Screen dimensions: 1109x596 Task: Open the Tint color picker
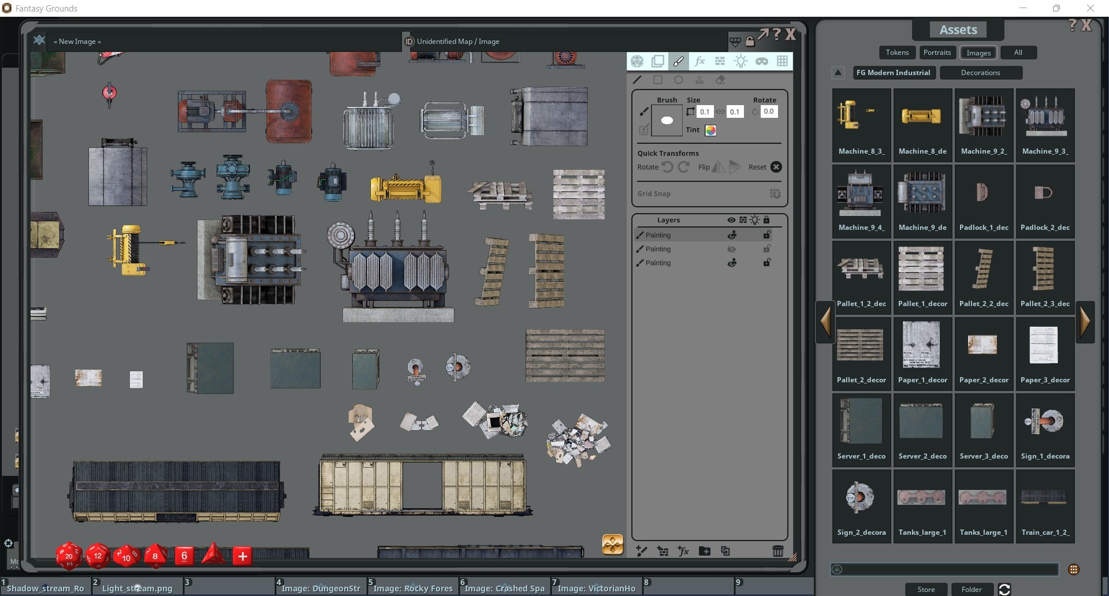point(710,131)
